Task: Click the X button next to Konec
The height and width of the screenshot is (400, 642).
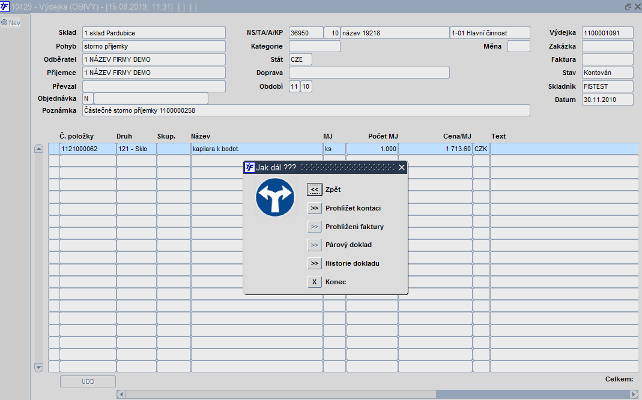Action: [315, 282]
